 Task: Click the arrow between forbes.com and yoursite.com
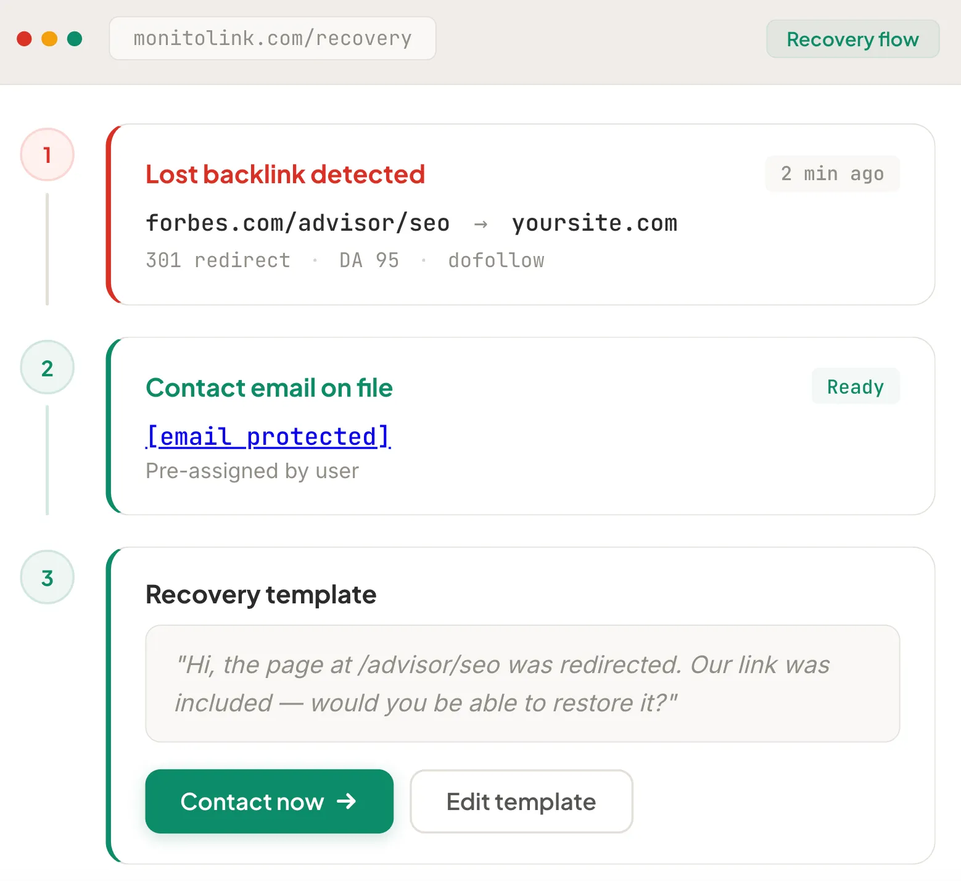(x=480, y=224)
